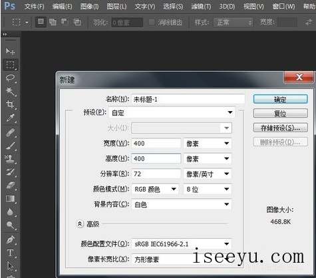The height and width of the screenshot is (278, 316).
Task: Open the Layer (图层) menu
Action: point(116,6)
